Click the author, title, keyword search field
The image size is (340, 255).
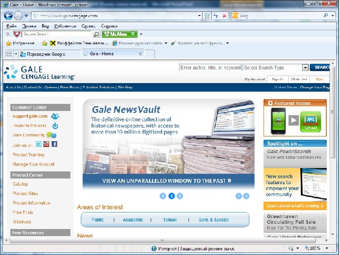pyautogui.click(x=210, y=68)
